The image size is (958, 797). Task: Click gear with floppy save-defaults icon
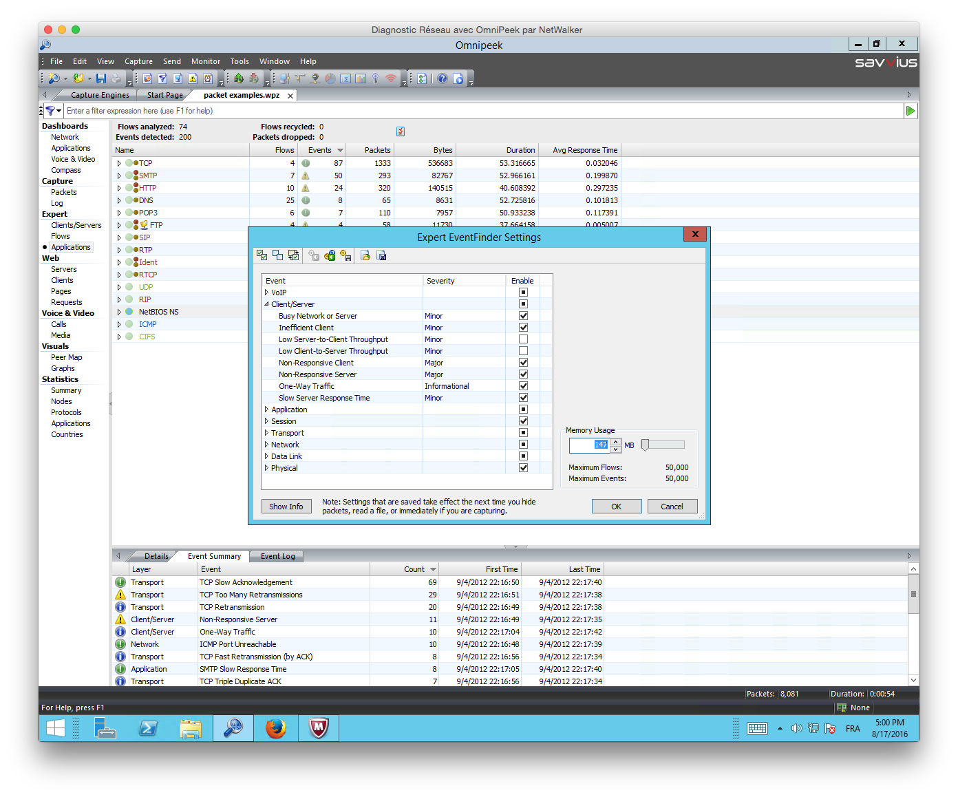pyautogui.click(x=345, y=255)
